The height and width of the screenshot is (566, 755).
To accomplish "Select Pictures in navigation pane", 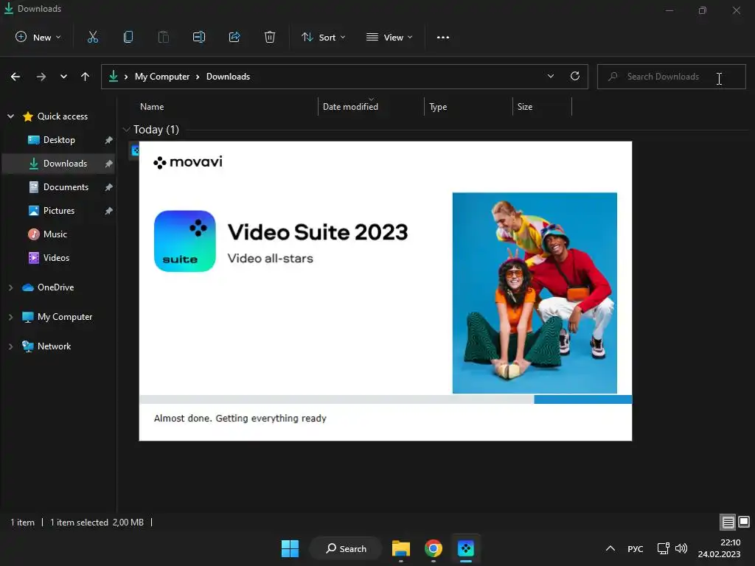I will click(59, 210).
